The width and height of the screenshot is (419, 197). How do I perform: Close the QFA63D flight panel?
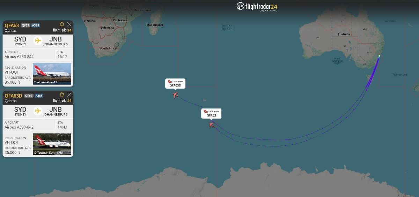click(x=69, y=94)
